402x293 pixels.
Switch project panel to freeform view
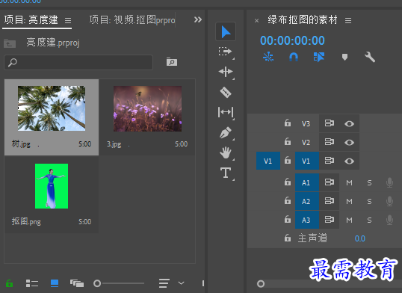pos(77,283)
